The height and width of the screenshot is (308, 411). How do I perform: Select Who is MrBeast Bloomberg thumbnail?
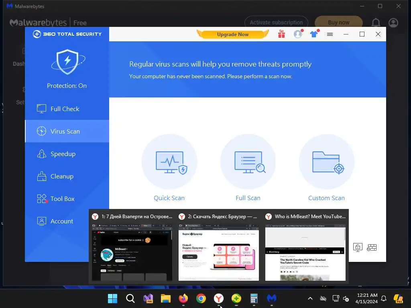point(305,253)
